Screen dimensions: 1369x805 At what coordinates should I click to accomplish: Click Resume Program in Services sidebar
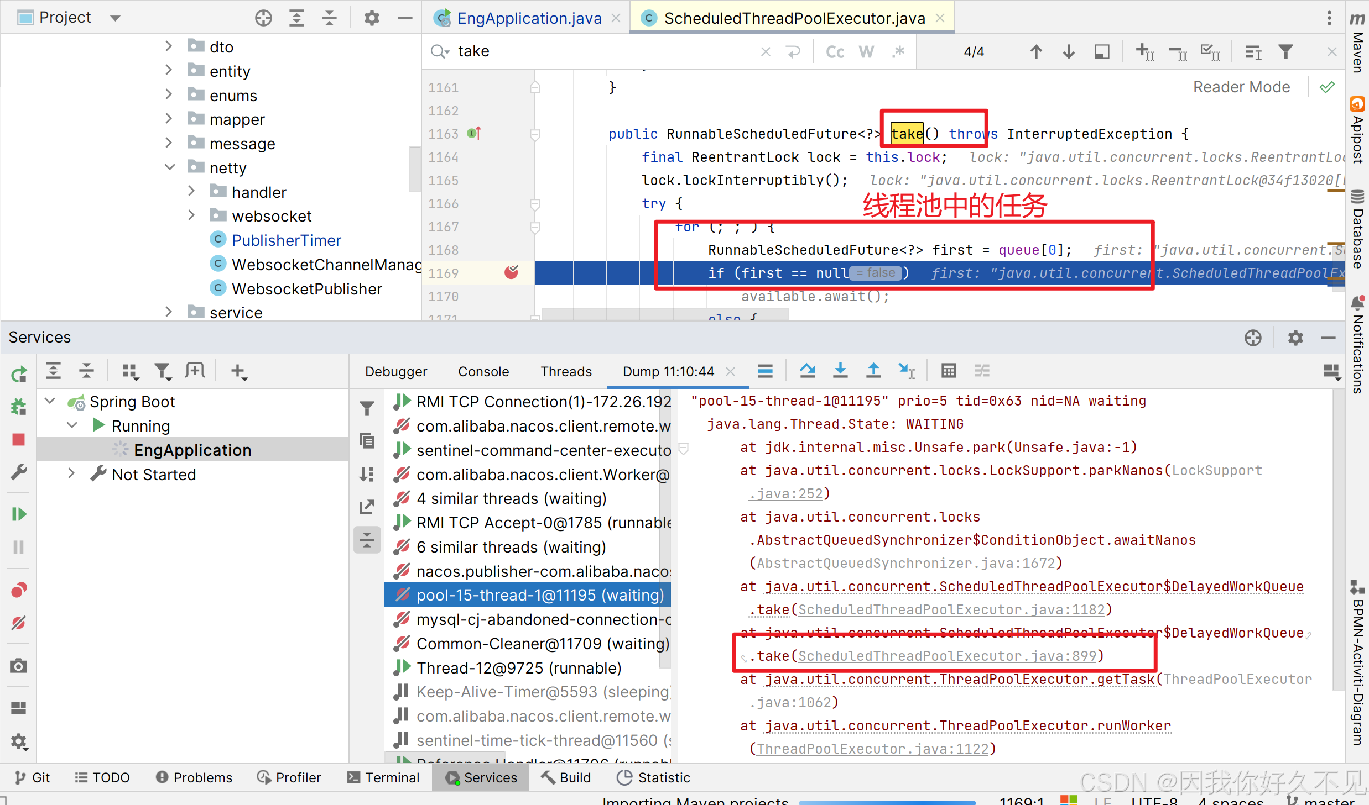[x=18, y=514]
